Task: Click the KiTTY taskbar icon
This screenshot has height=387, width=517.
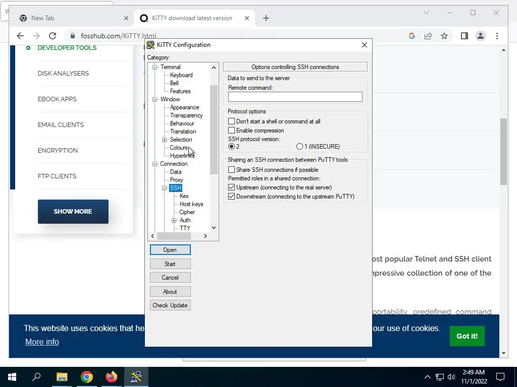Action: [x=136, y=377]
